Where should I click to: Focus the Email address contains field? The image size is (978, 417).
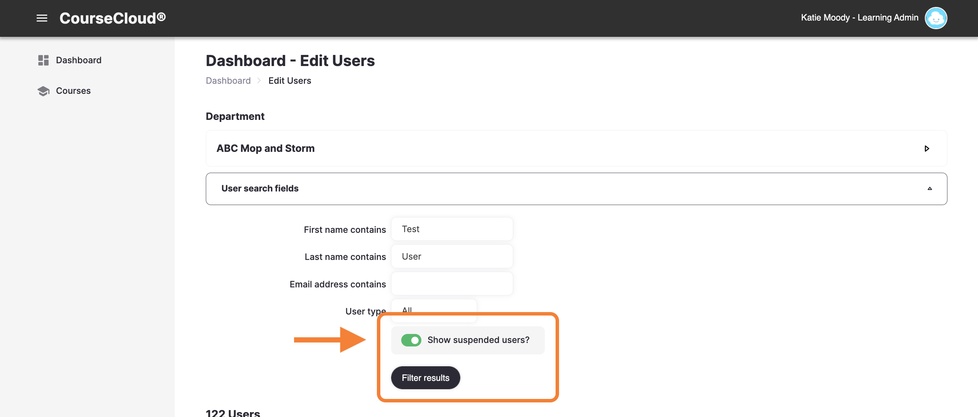click(452, 284)
